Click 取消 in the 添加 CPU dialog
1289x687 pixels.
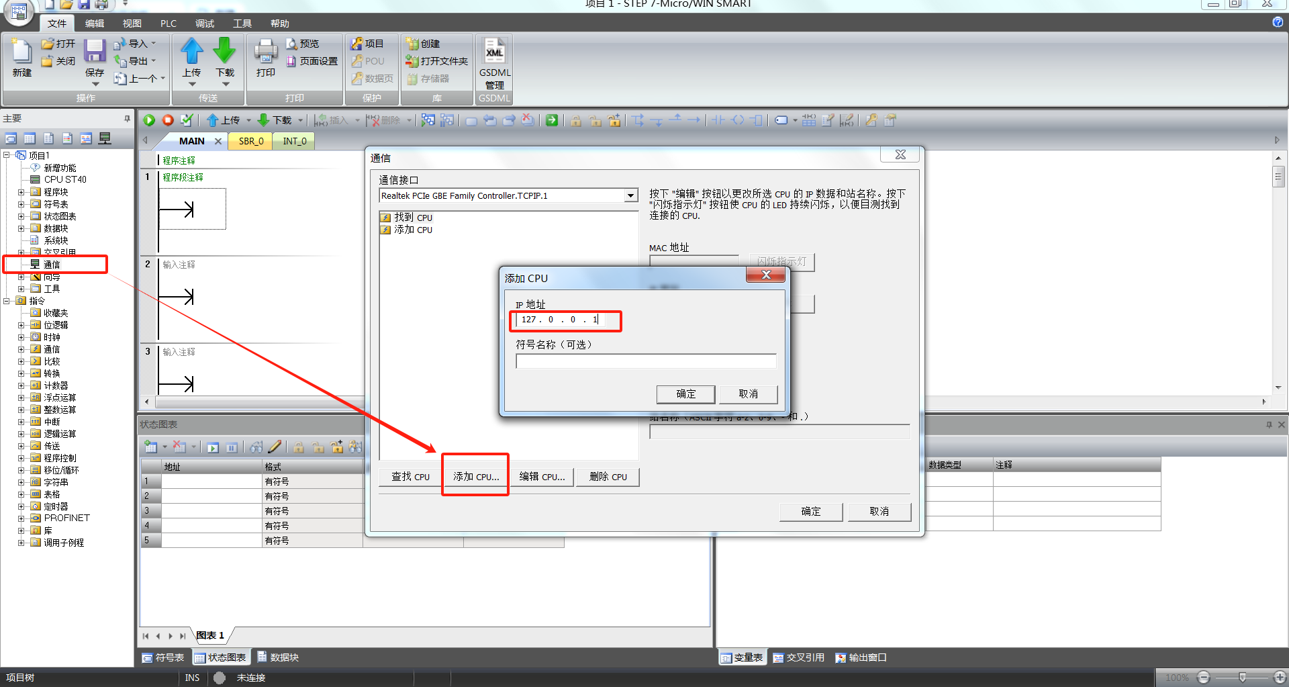tap(748, 394)
